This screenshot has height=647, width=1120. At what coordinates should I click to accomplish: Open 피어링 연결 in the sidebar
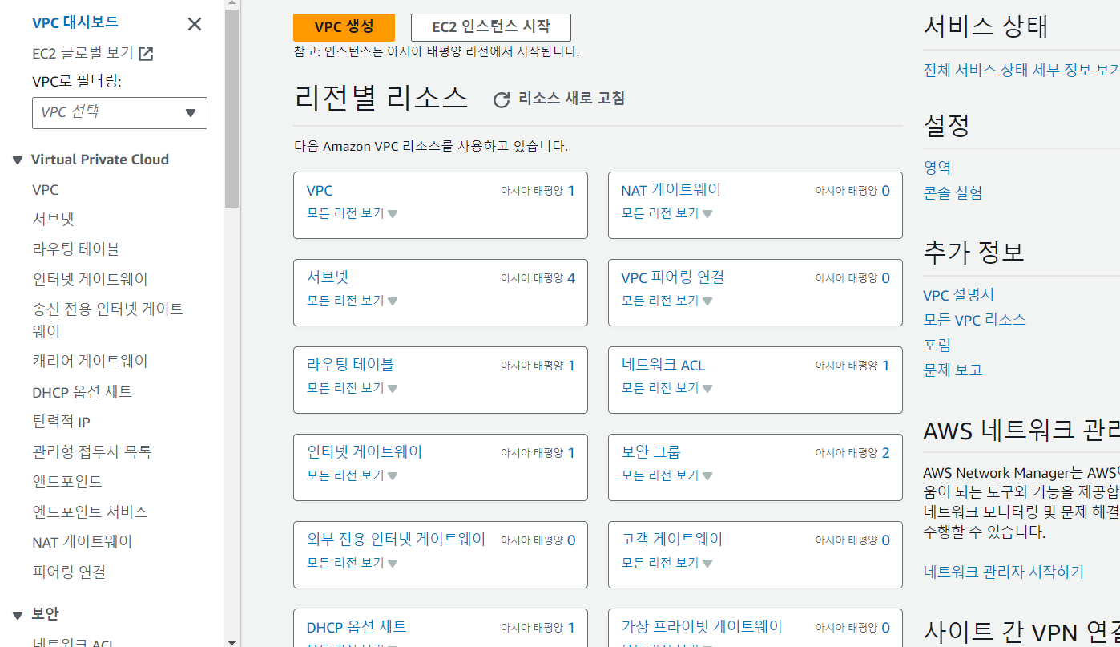(69, 572)
